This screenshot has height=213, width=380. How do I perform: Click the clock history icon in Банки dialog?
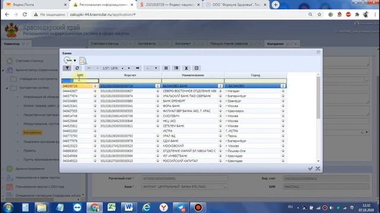(68, 60)
